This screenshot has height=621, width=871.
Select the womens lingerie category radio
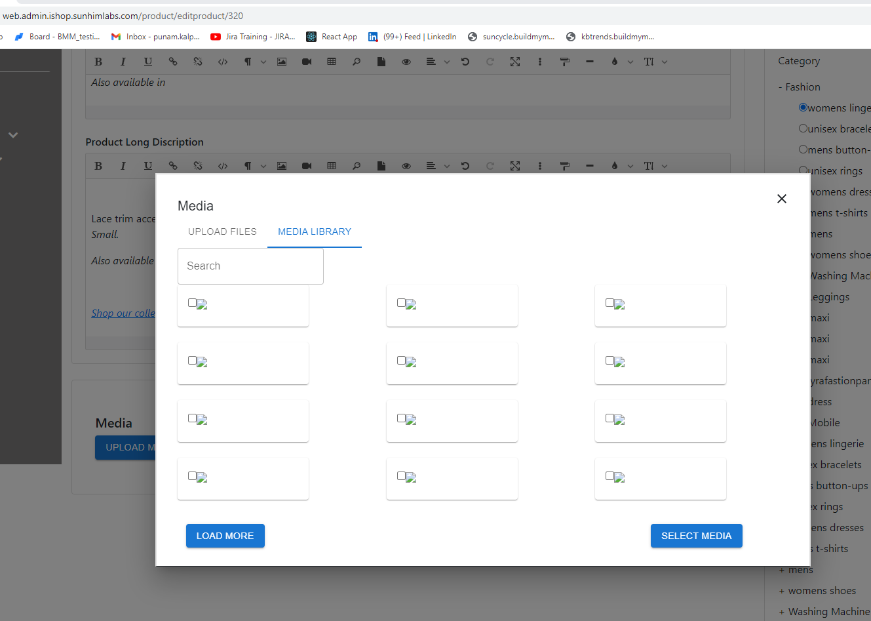[803, 108]
